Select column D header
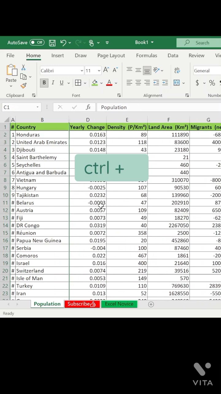This screenshot has height=394, width=221. click(x=88, y=120)
